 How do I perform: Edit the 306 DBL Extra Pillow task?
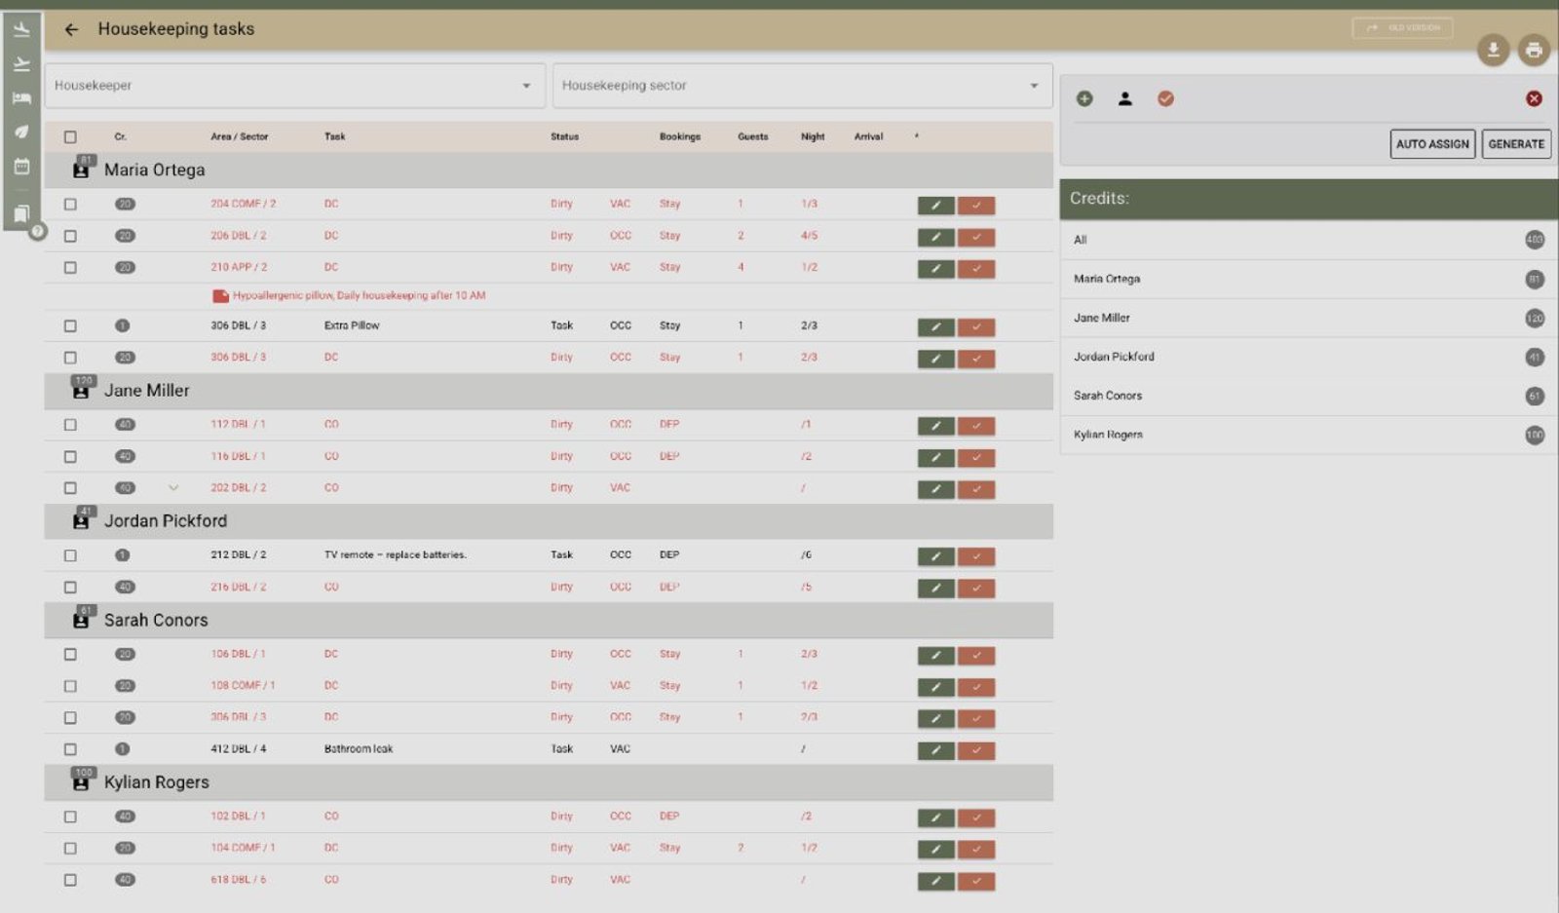(935, 326)
